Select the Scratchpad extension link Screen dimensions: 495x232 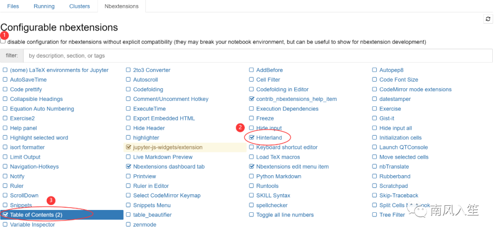tap(393, 186)
